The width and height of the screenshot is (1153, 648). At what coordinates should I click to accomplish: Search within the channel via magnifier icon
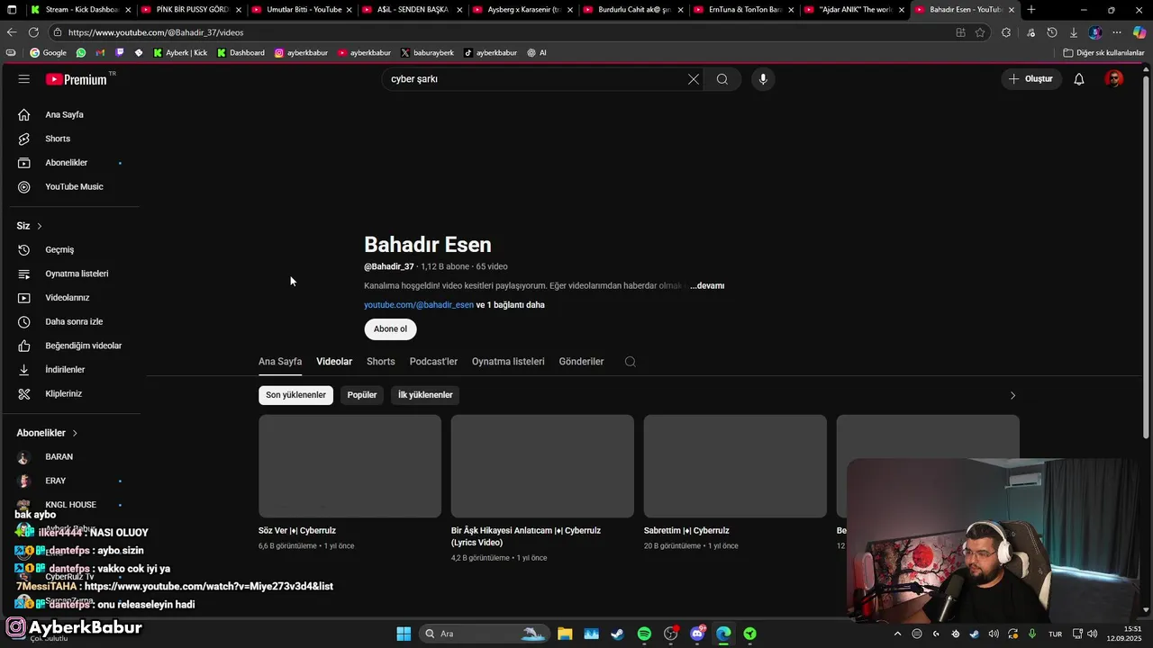click(631, 362)
